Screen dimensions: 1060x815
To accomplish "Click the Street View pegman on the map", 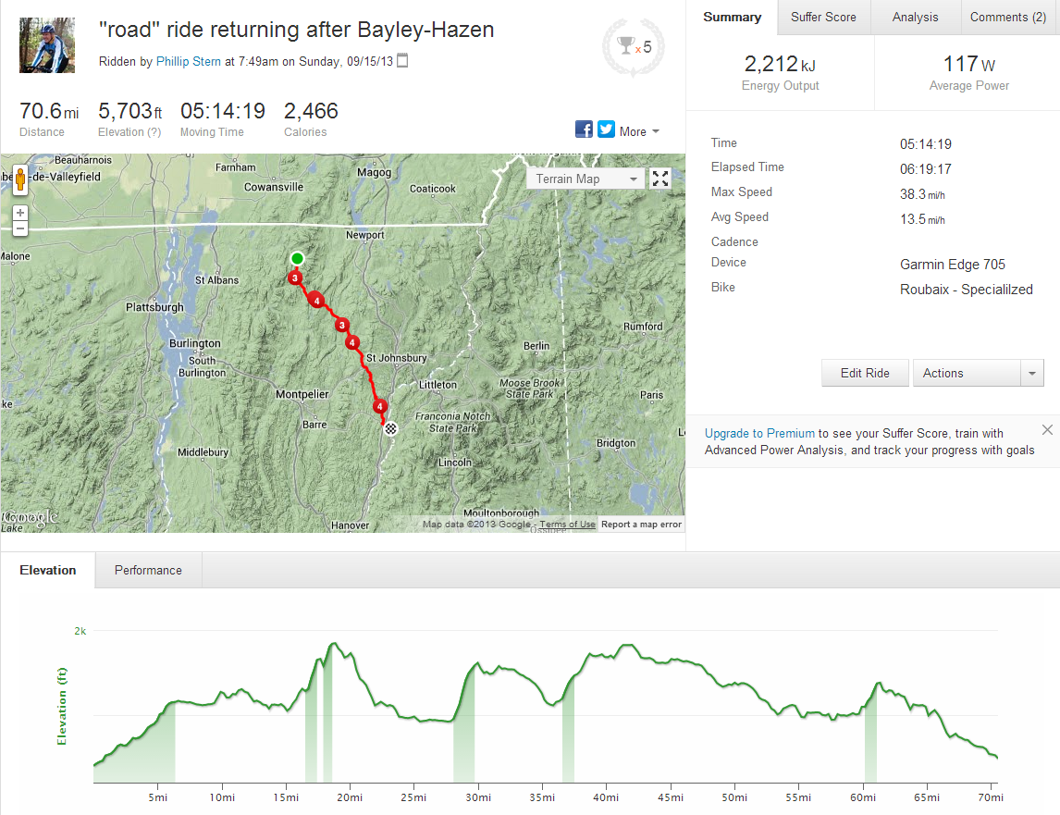I will pyautogui.click(x=19, y=180).
